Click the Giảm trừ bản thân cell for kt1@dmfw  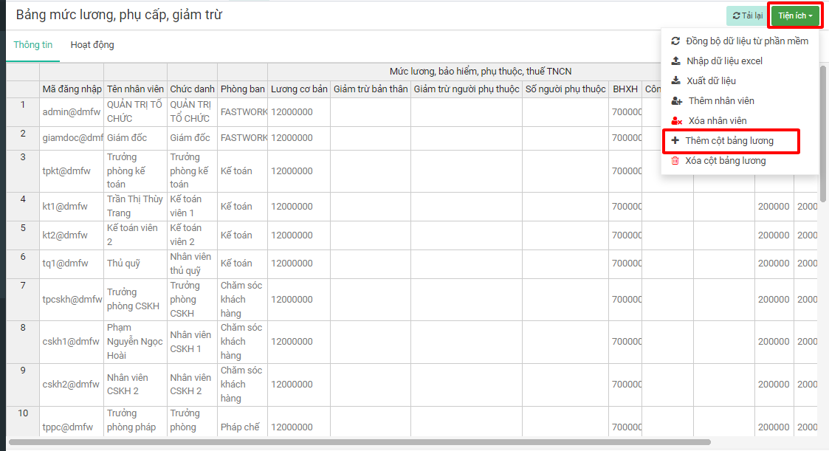370,207
